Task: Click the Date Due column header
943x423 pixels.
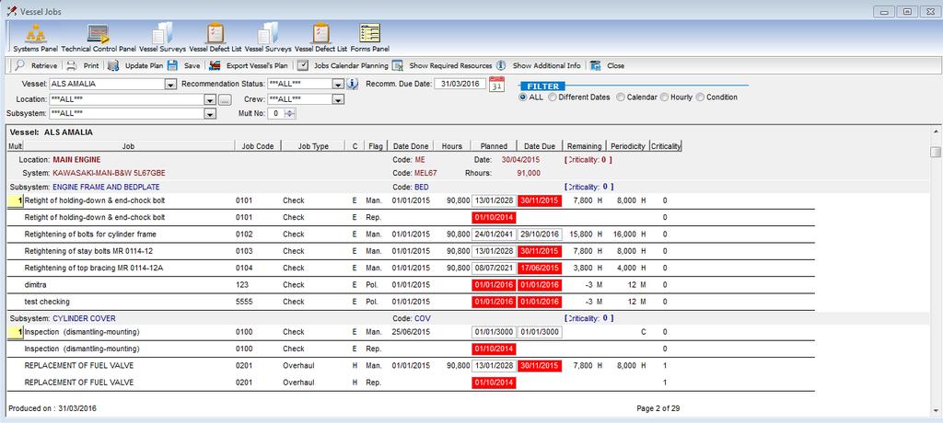Action: [540, 146]
